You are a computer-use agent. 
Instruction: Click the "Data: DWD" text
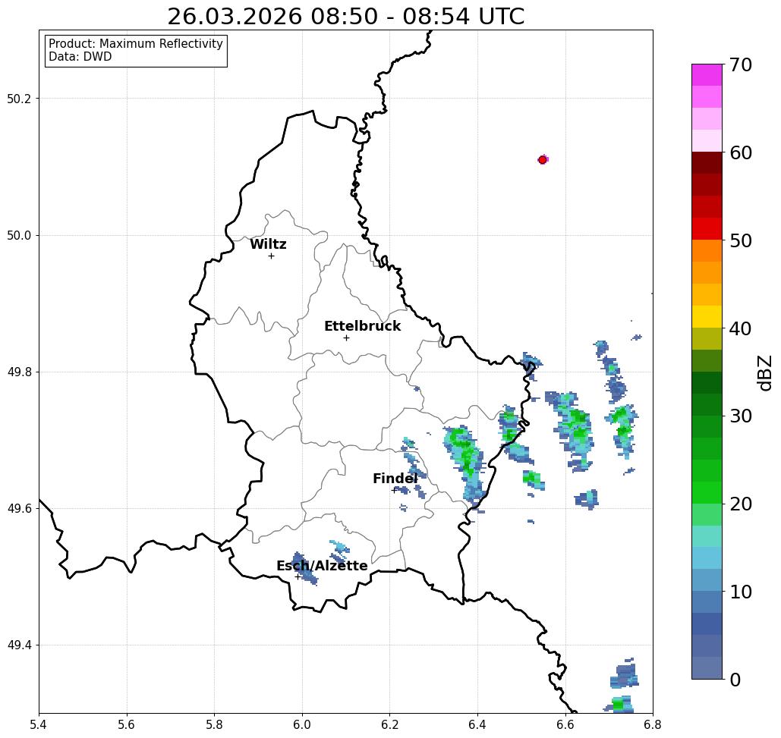(x=80, y=57)
